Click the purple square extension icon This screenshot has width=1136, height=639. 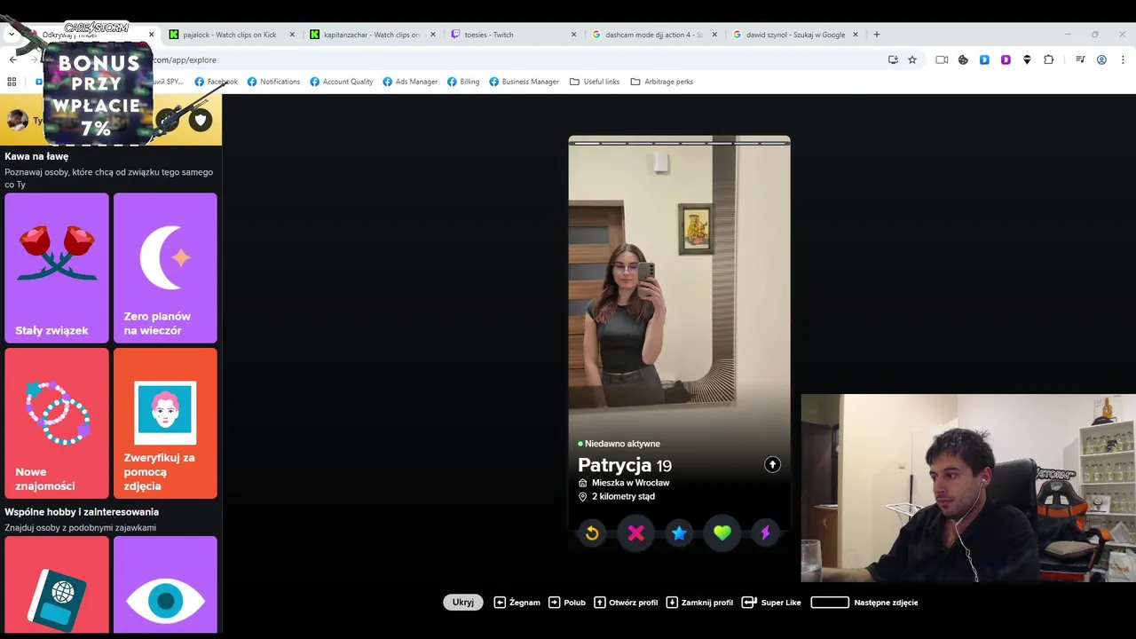1006,59
